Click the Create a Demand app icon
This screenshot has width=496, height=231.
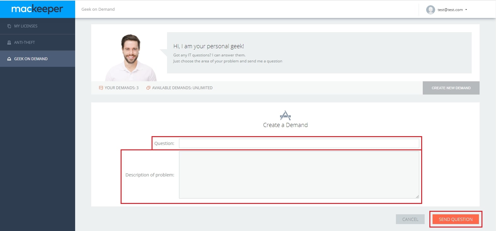pos(285,115)
